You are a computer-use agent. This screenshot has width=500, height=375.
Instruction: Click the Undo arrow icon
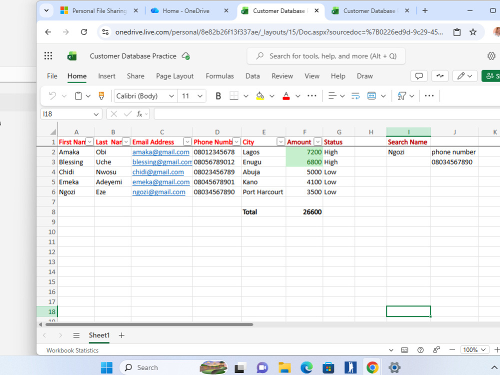[x=52, y=95]
